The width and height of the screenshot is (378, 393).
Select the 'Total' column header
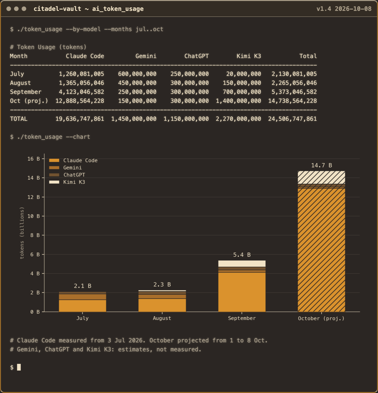308,56
